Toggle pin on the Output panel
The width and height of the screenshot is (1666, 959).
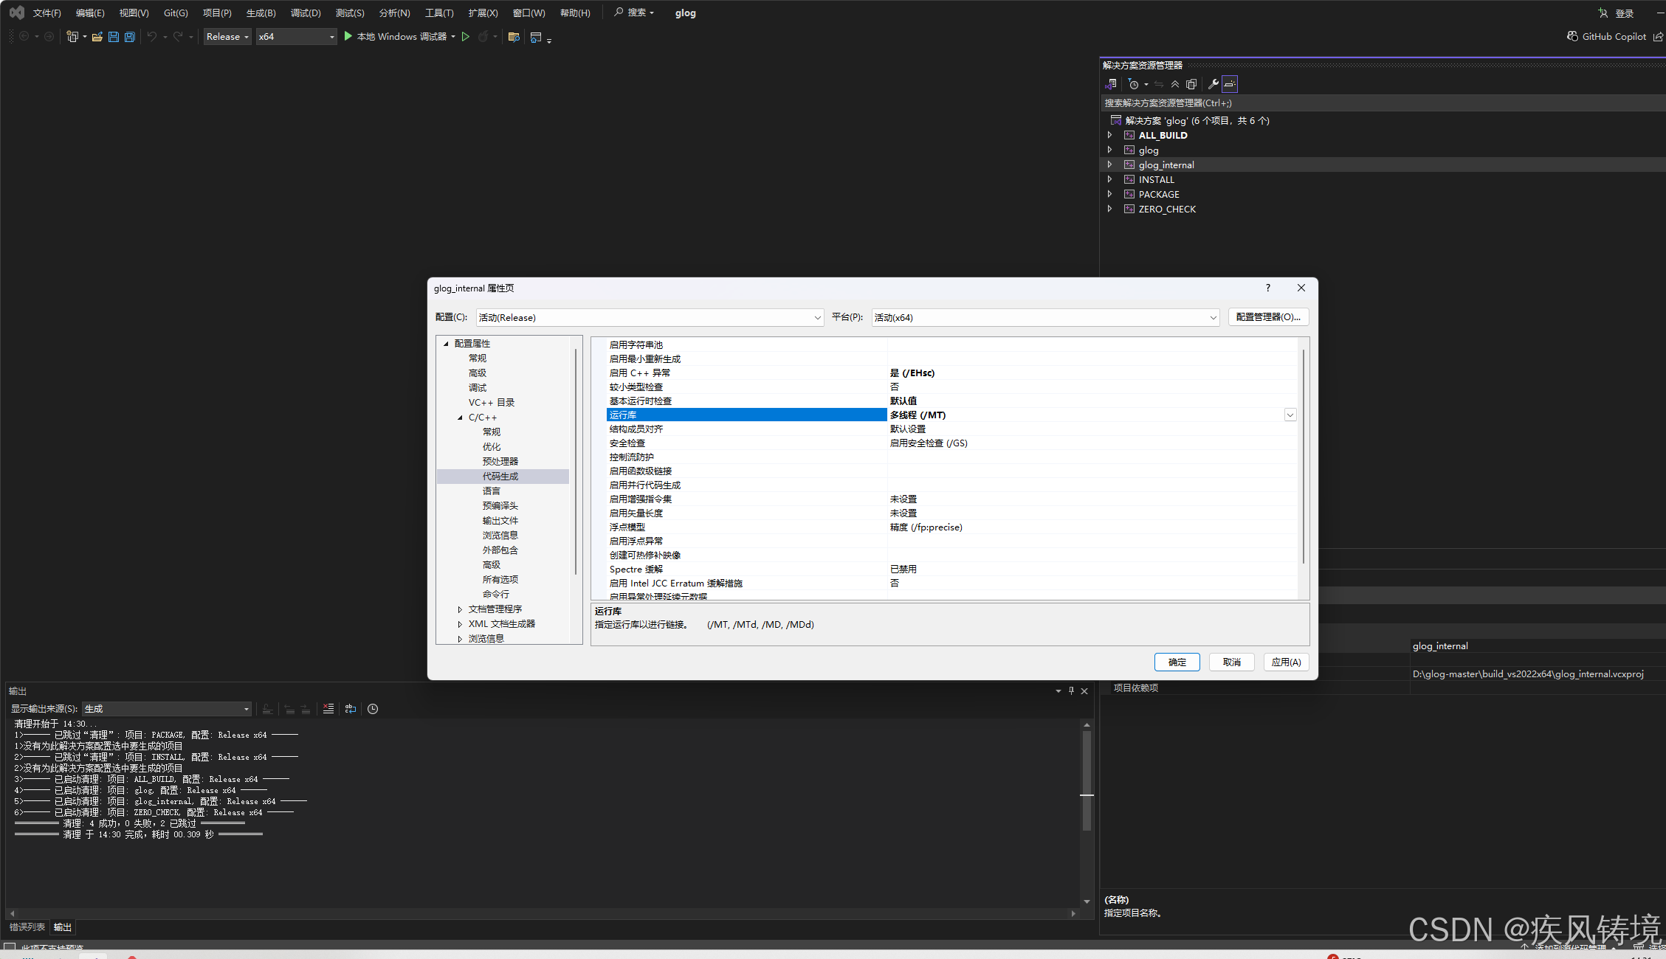coord(1071,691)
